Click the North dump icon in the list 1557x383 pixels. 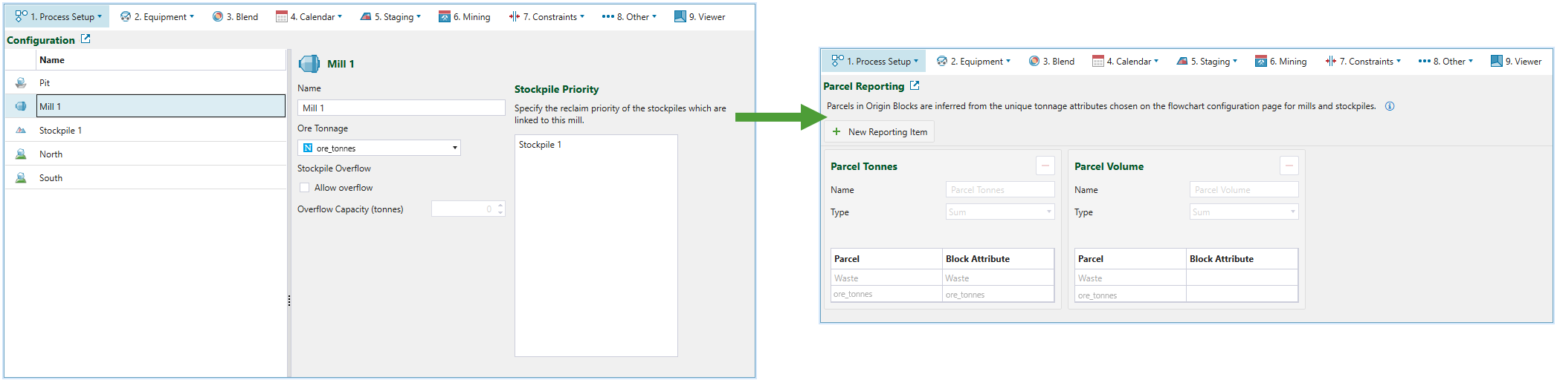pos(21,154)
